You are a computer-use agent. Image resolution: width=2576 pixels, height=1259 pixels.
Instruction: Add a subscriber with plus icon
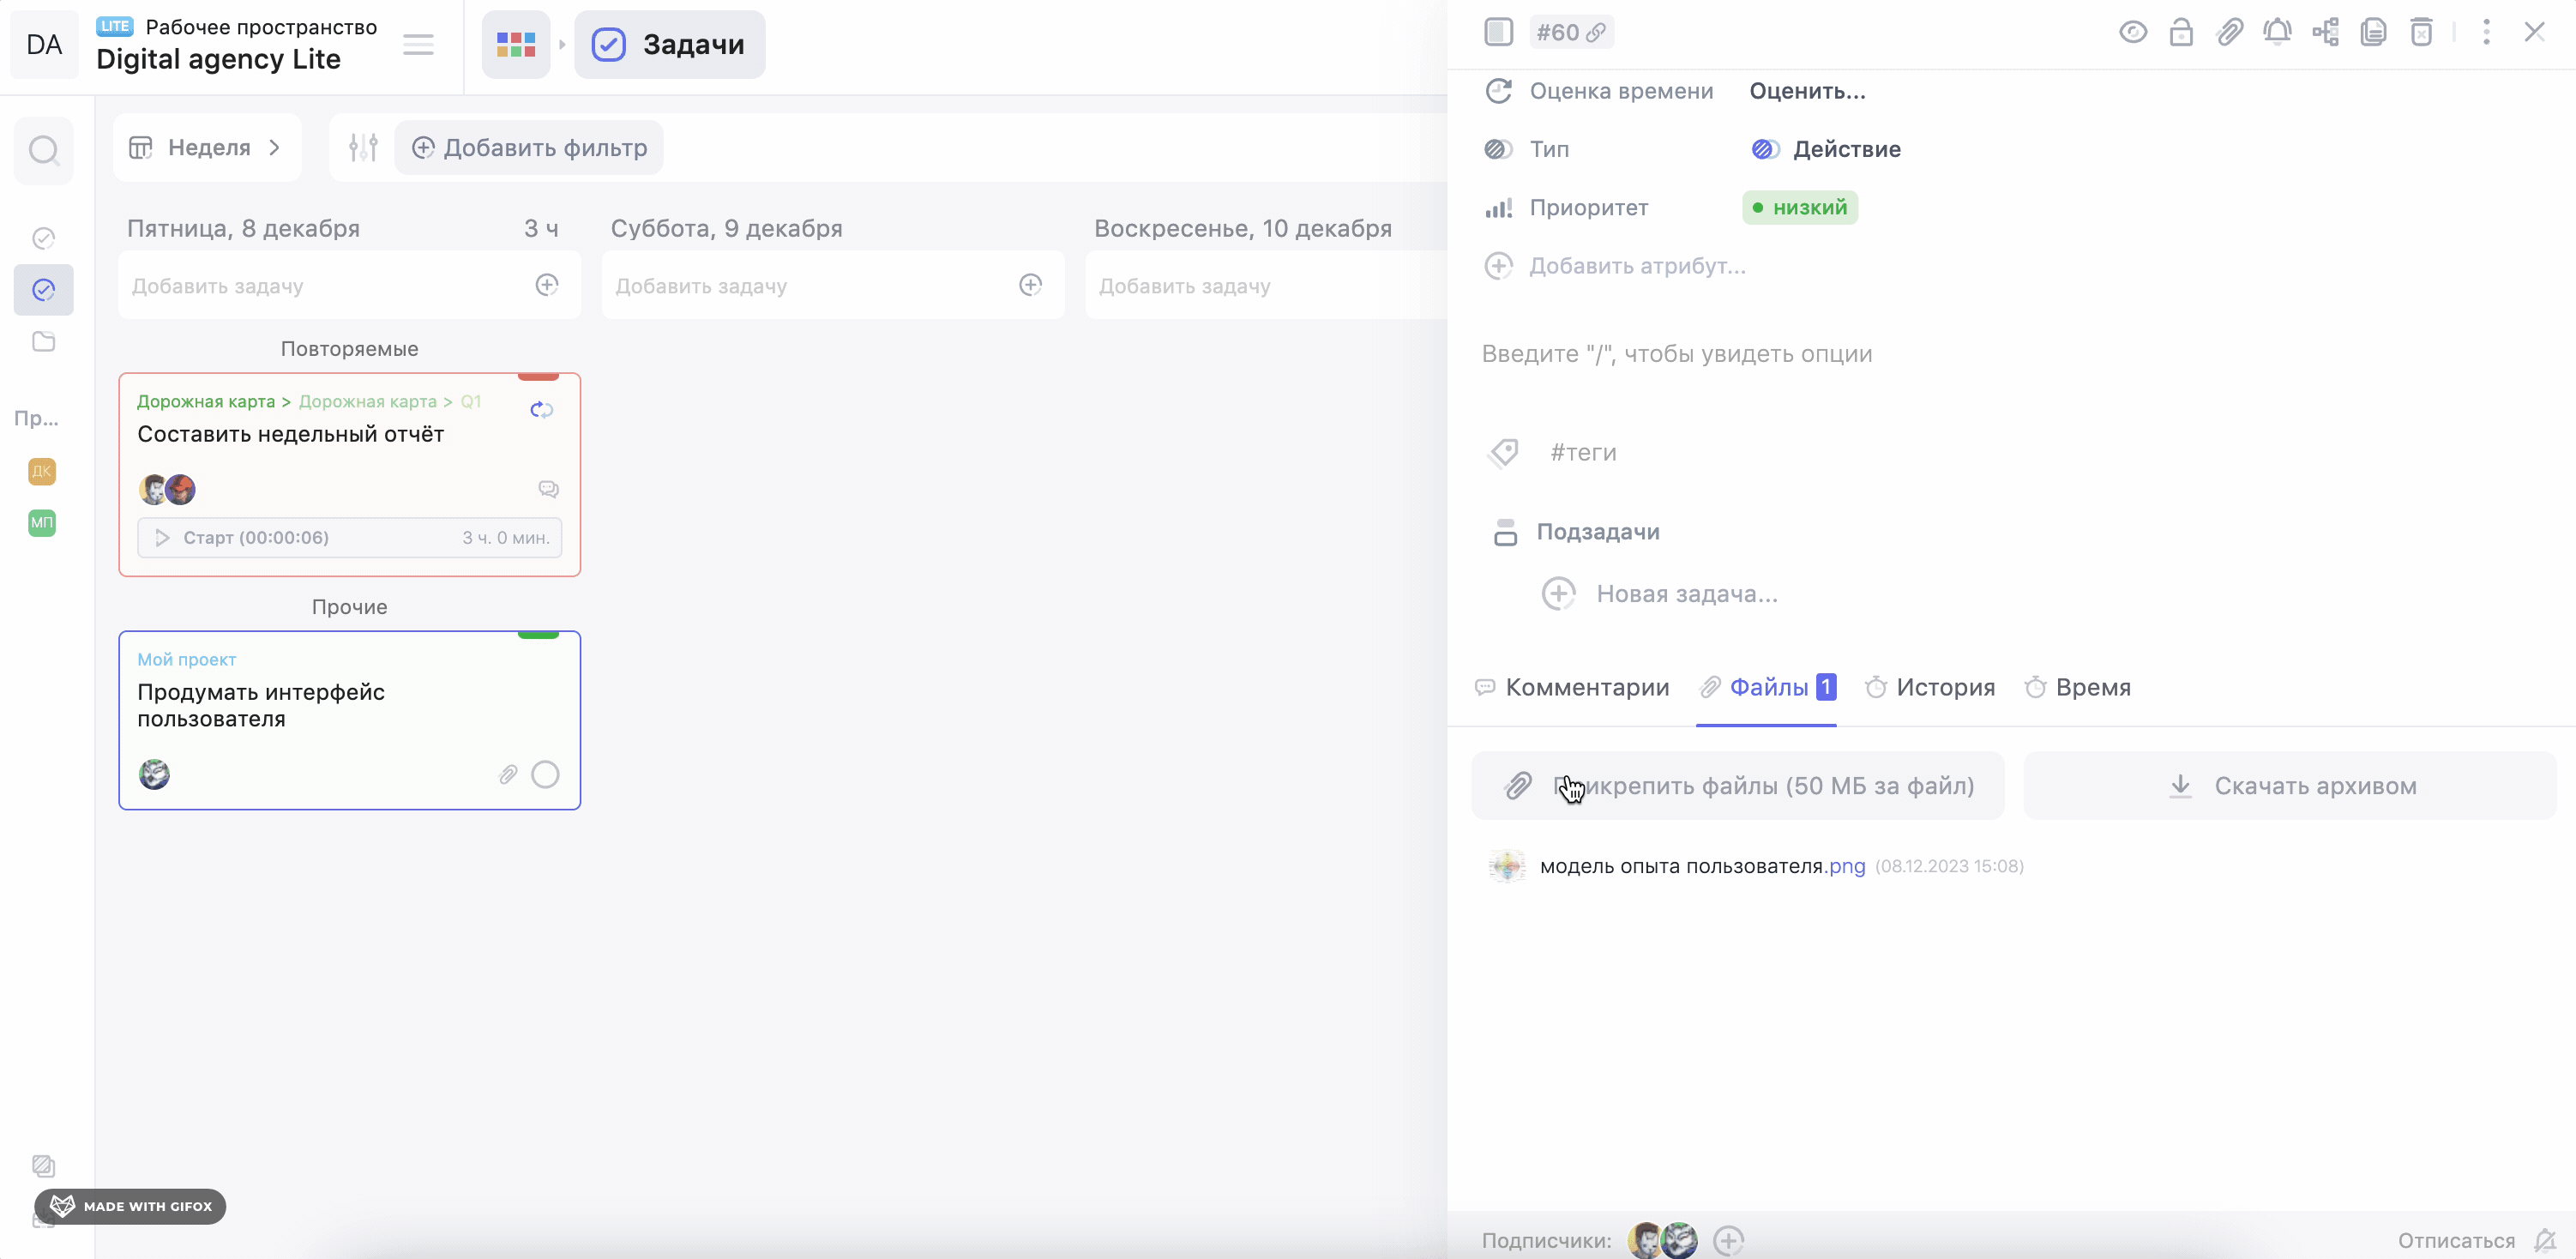pyautogui.click(x=1729, y=1241)
